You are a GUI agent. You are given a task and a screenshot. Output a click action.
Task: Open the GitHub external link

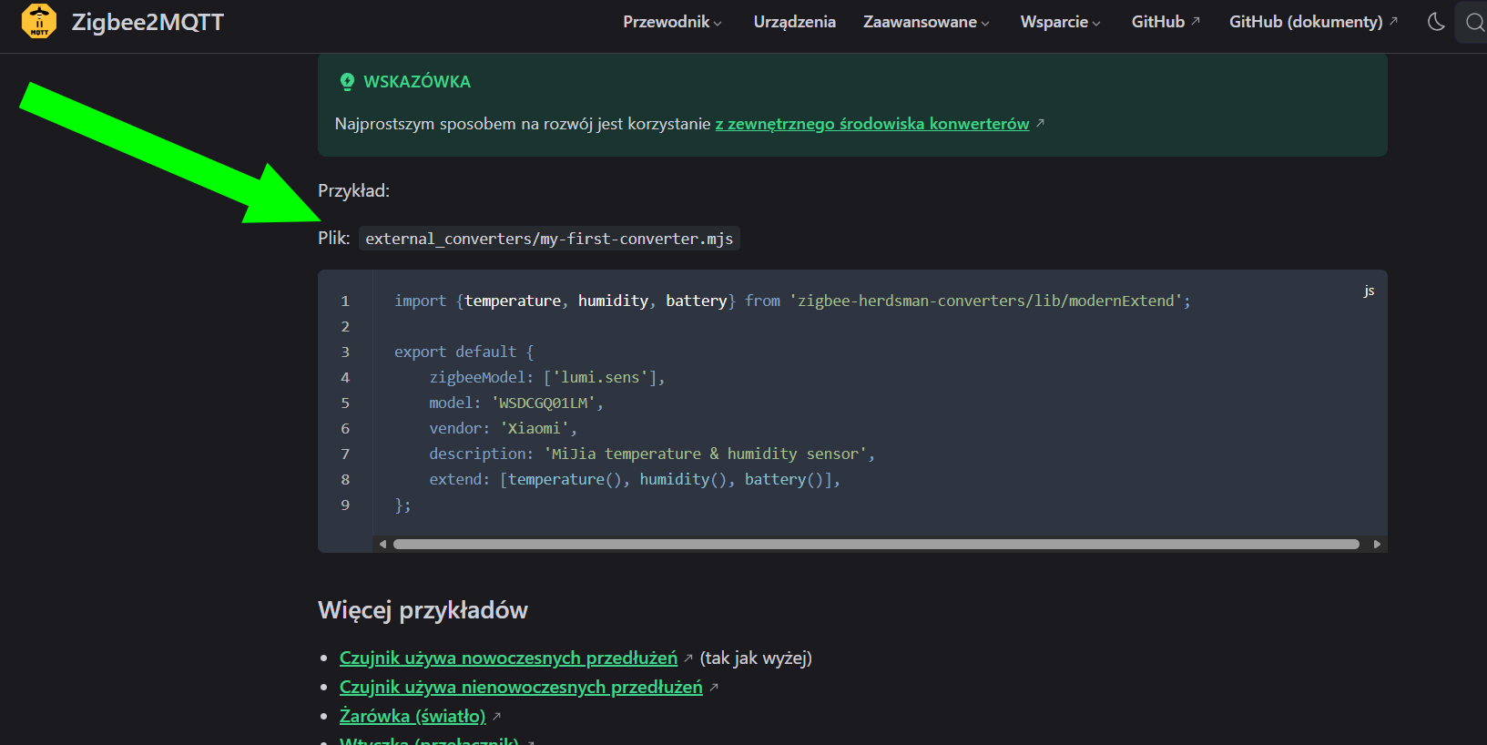[1165, 22]
